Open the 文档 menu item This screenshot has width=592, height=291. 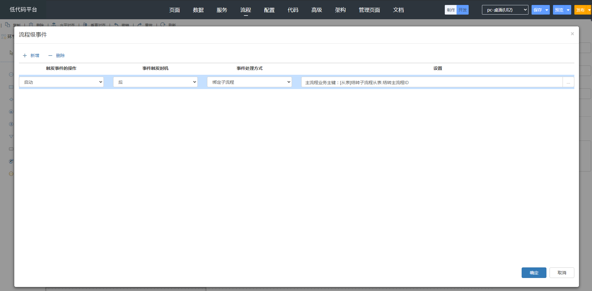coord(398,10)
